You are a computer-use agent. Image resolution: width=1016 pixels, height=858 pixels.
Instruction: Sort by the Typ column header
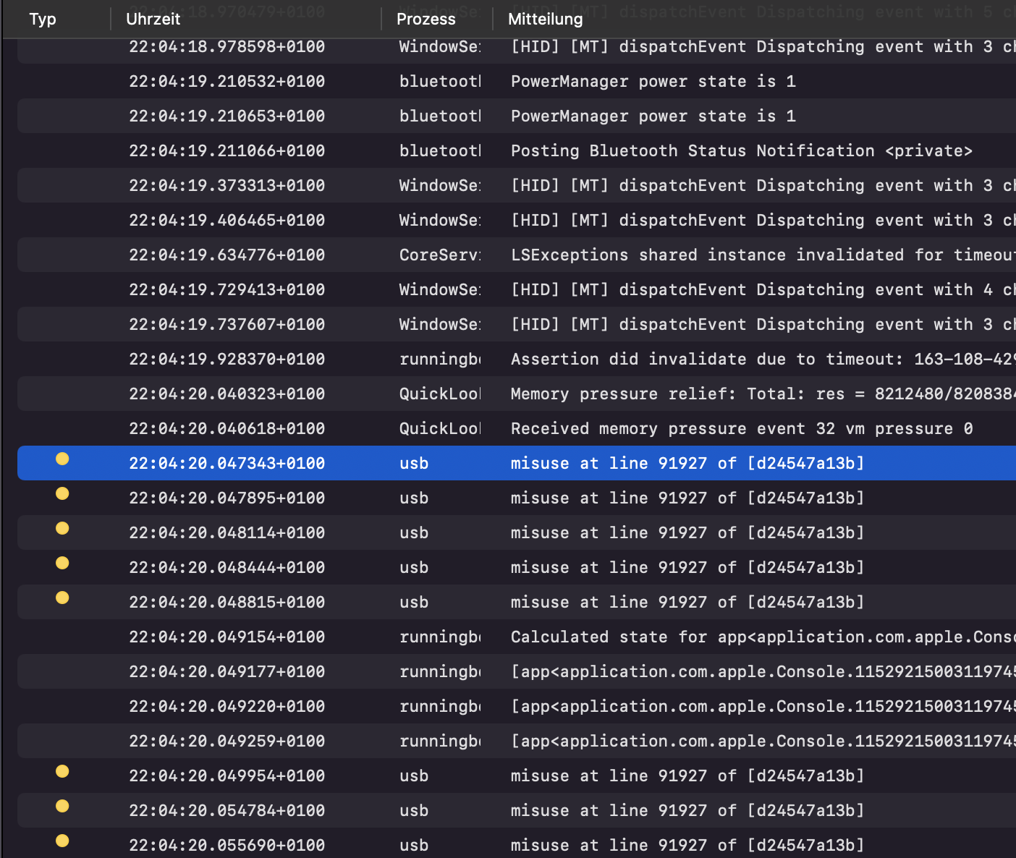coord(43,20)
